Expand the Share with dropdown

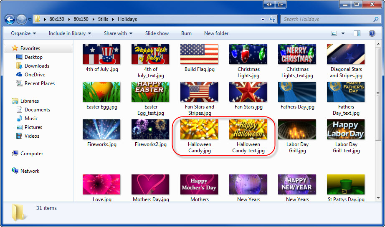(x=118, y=33)
